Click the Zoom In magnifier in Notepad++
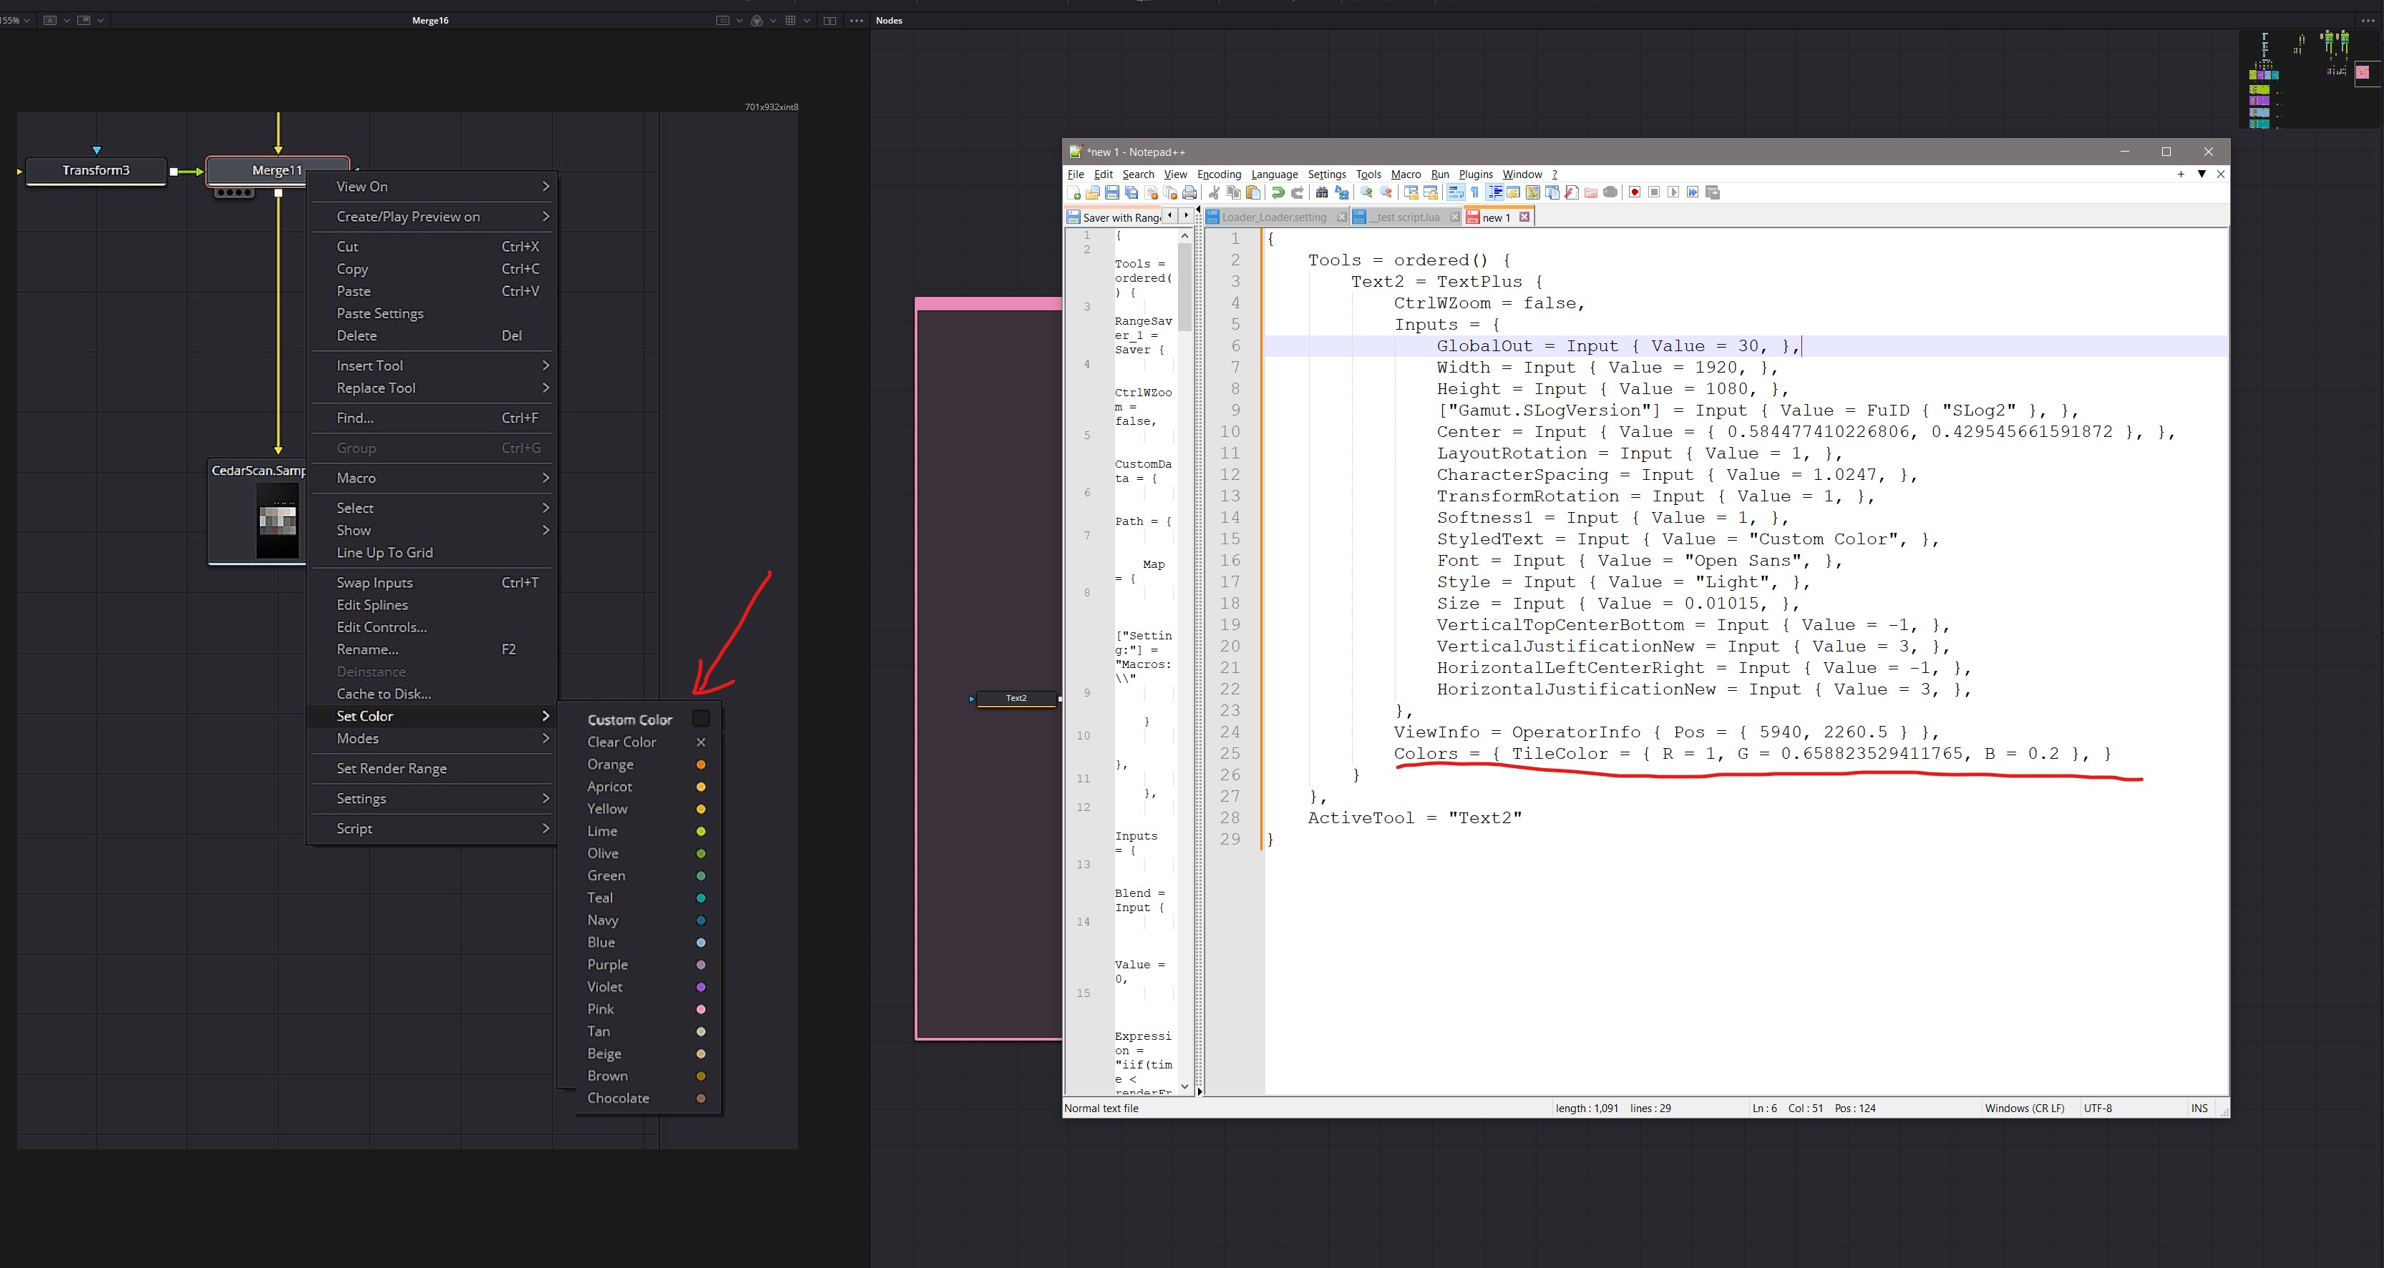 point(1366,192)
